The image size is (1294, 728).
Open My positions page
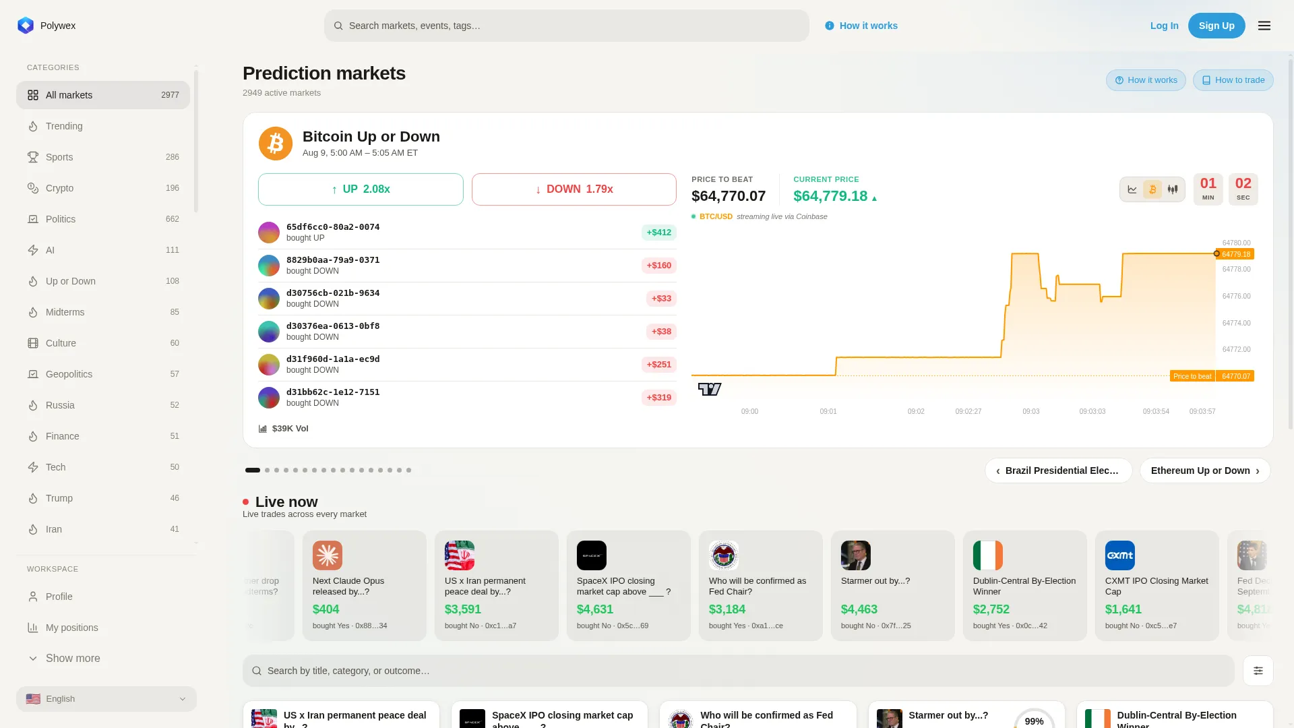(106, 628)
